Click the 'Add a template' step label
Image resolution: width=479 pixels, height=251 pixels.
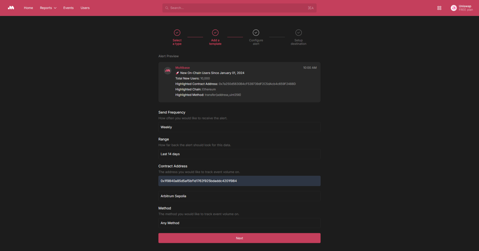click(215, 42)
